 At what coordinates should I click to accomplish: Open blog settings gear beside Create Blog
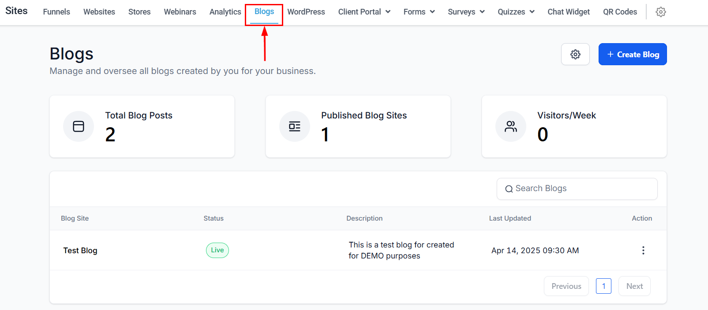pyautogui.click(x=575, y=54)
